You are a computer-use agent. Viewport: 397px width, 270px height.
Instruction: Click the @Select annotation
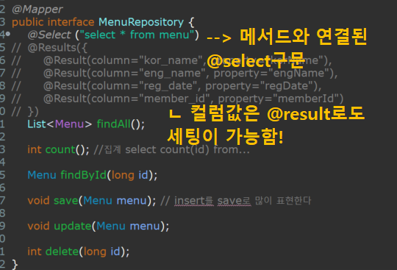click(49, 35)
